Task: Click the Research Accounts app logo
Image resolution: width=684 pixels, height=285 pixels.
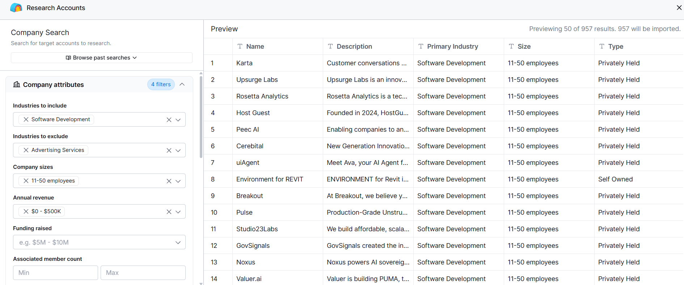Action: (x=16, y=8)
